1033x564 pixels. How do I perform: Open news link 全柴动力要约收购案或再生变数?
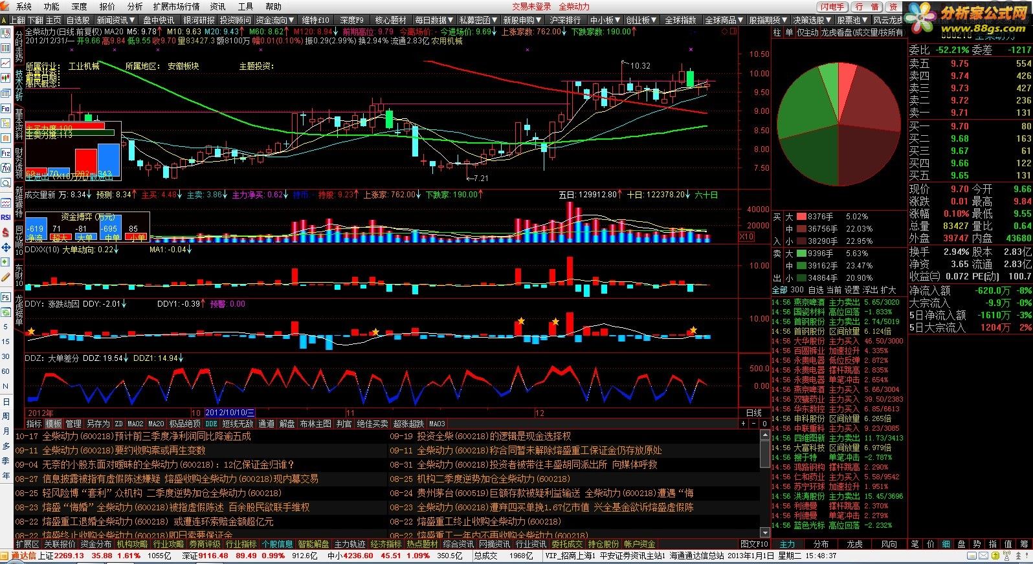[124, 450]
